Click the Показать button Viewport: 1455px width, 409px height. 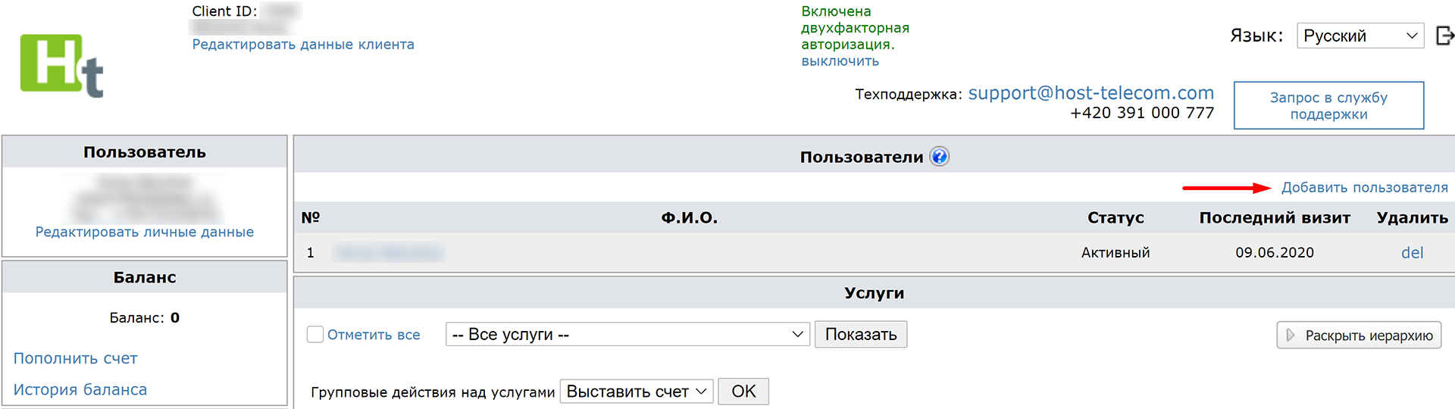click(x=861, y=334)
